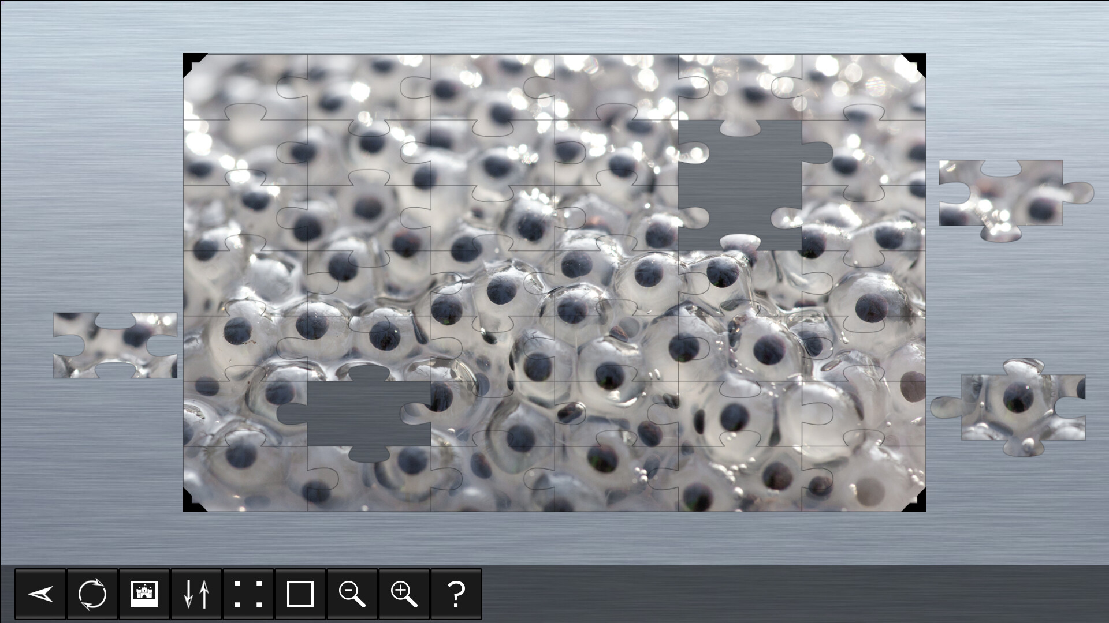This screenshot has height=623, width=1109.
Task: Toggle the puzzle border outline icon
Action: [x=300, y=594]
